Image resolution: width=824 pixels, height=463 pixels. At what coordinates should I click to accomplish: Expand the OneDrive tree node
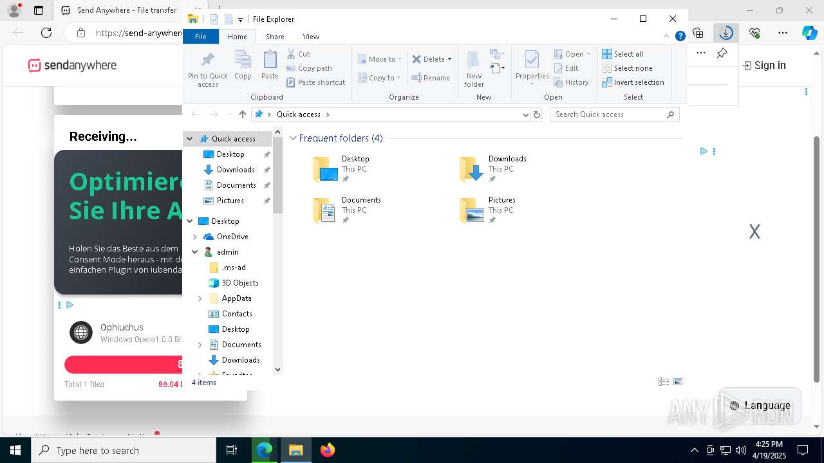(x=195, y=237)
